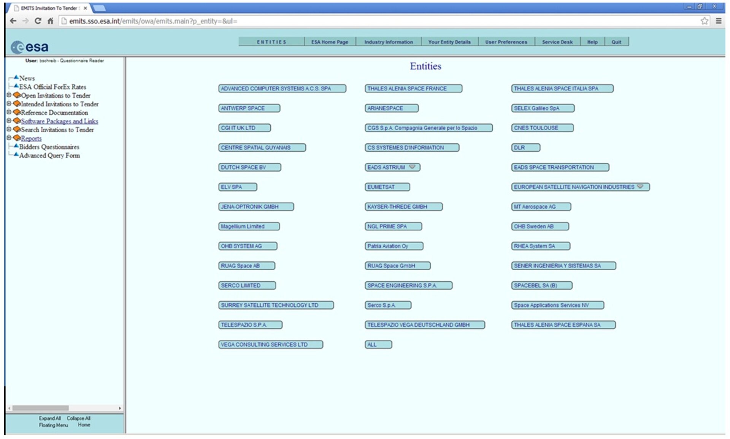730x439 pixels.
Task: Select the EUMETSAT entity button
Action: [x=387, y=187]
